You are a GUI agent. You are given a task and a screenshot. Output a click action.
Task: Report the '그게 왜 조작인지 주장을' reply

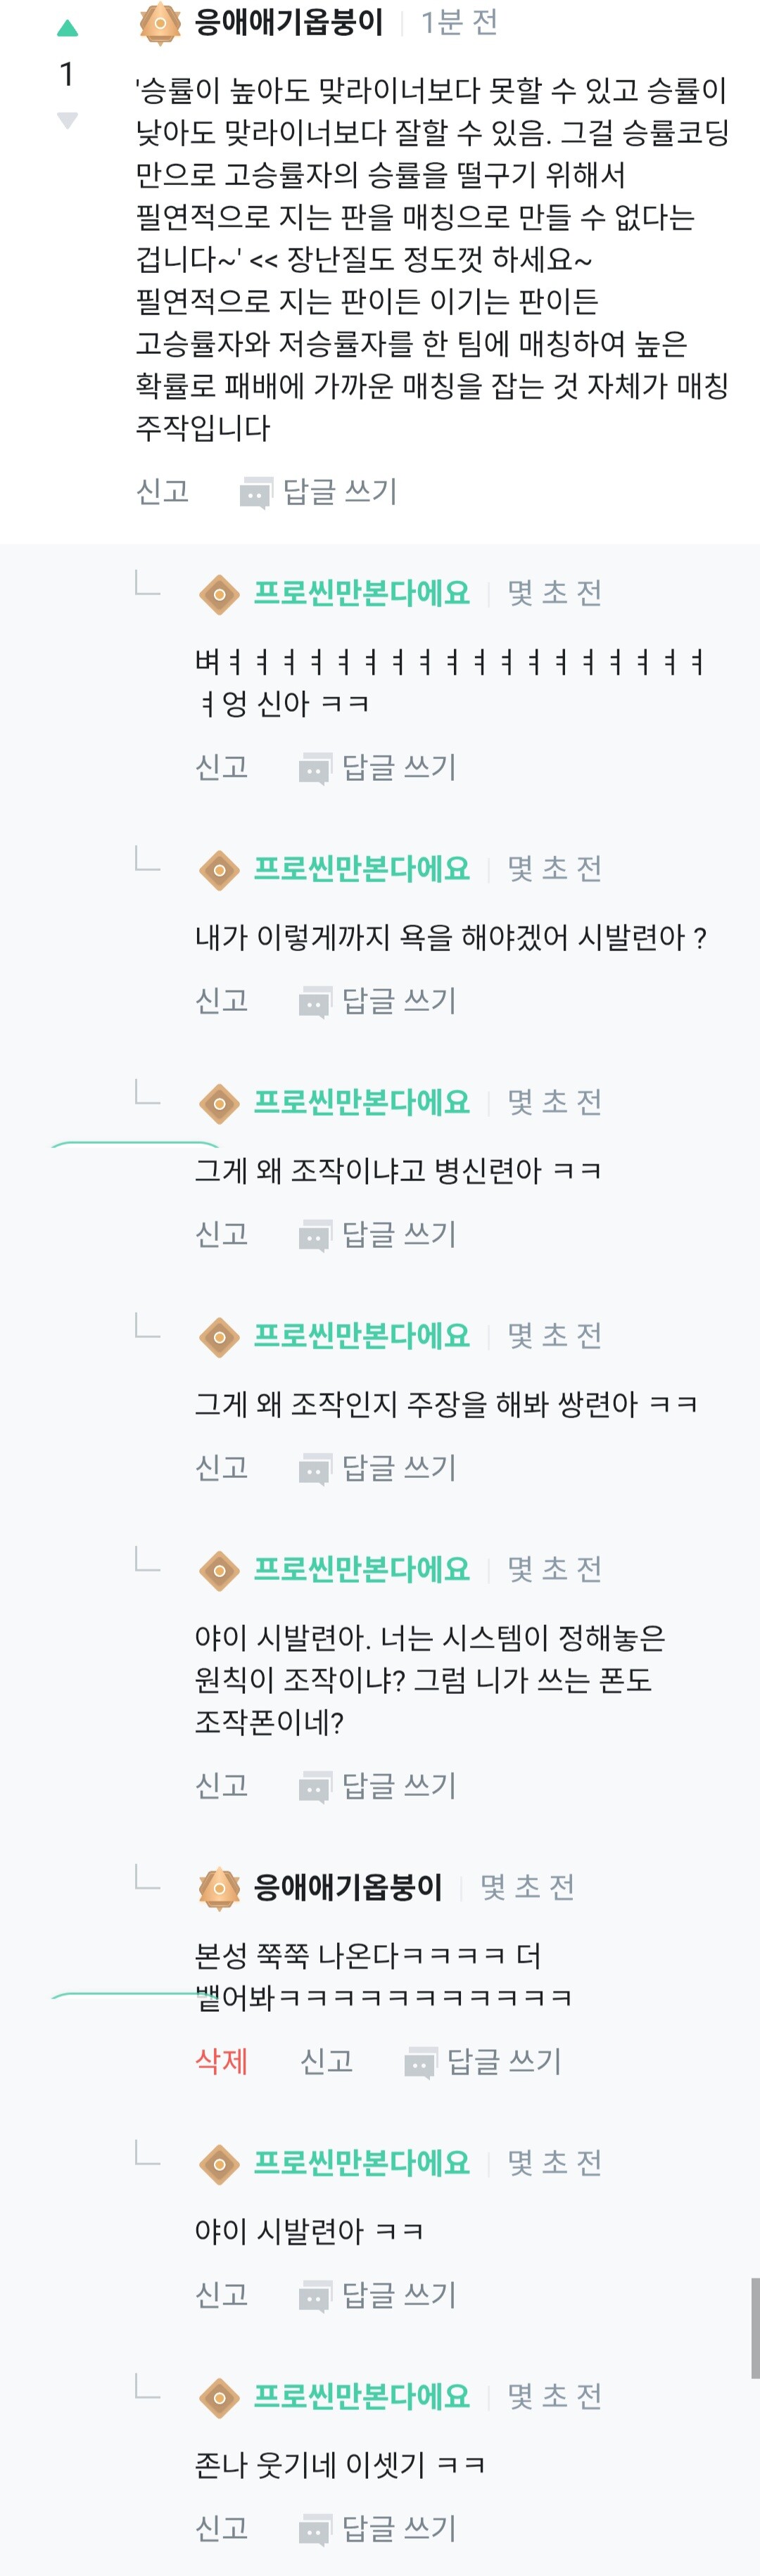click(221, 1467)
